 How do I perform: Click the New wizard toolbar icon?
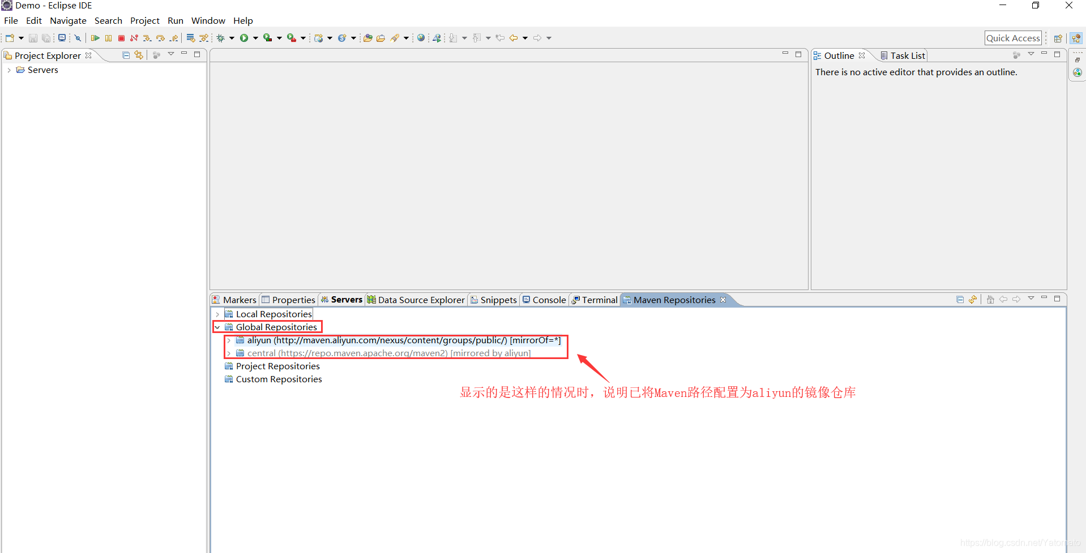[10, 38]
